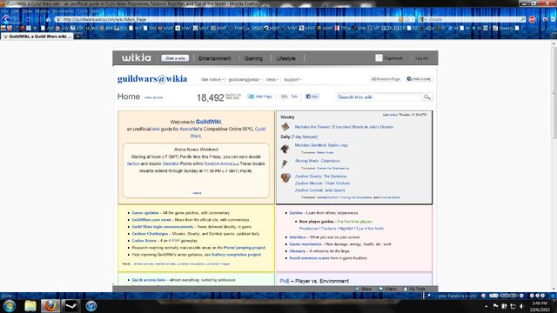Screen dimensions: 557x313
Task: Open Glossary link
Action: pyautogui.click(x=298, y=251)
